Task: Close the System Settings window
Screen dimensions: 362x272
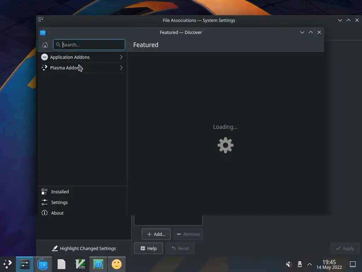Action: [357, 20]
